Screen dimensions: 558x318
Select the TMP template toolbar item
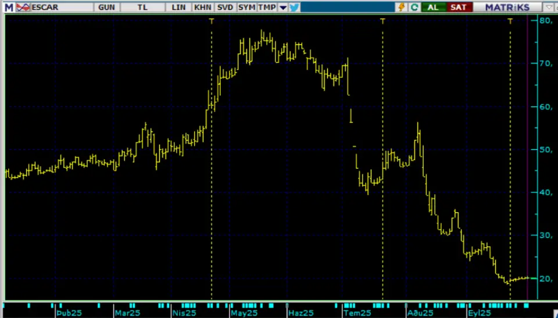click(x=267, y=7)
